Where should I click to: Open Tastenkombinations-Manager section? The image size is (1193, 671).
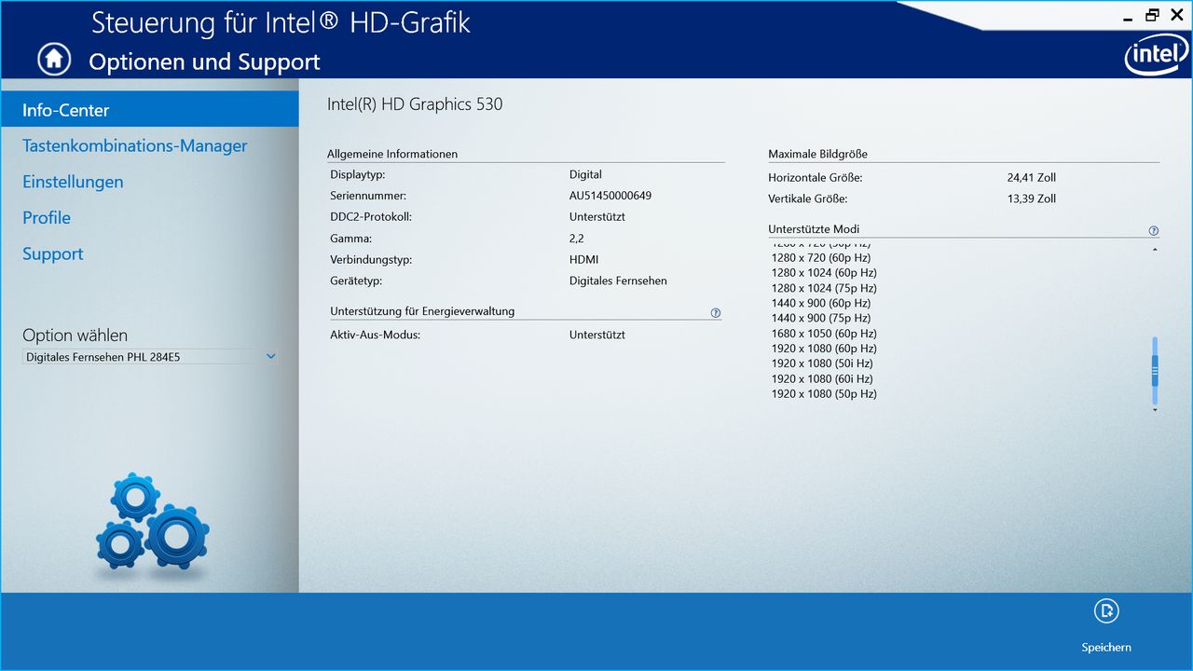[x=135, y=145]
